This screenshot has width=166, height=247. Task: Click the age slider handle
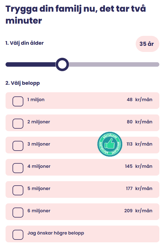62,64
